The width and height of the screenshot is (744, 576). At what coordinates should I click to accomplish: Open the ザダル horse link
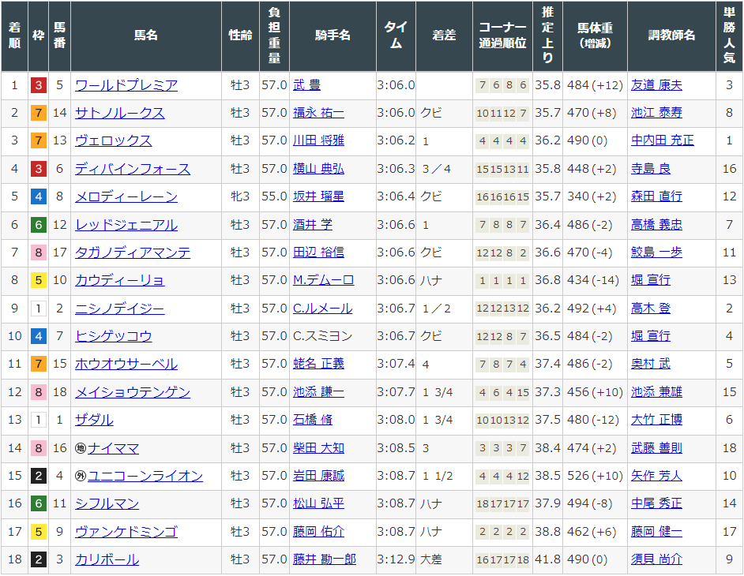pyautogui.click(x=94, y=420)
